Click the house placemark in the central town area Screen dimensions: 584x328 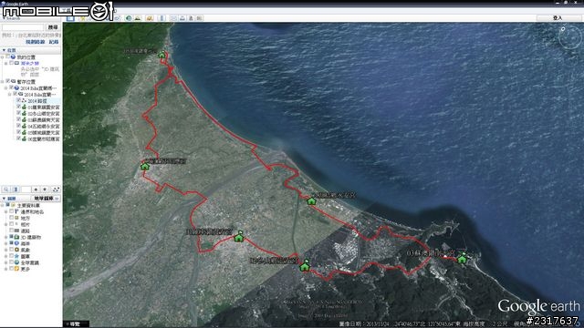(239, 236)
